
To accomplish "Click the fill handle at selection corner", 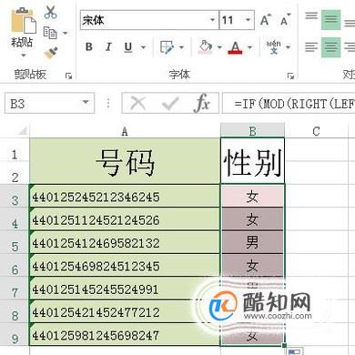I will point(284,345).
